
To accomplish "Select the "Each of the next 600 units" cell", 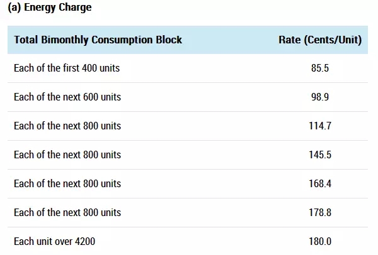I will point(67,97).
